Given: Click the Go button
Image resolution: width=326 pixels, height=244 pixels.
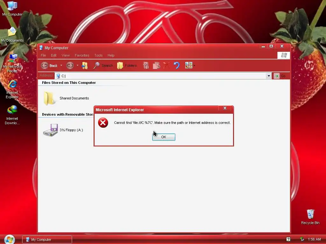Looking at the screenshot, I should [x=280, y=76].
